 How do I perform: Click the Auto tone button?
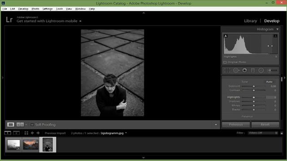click(269, 82)
